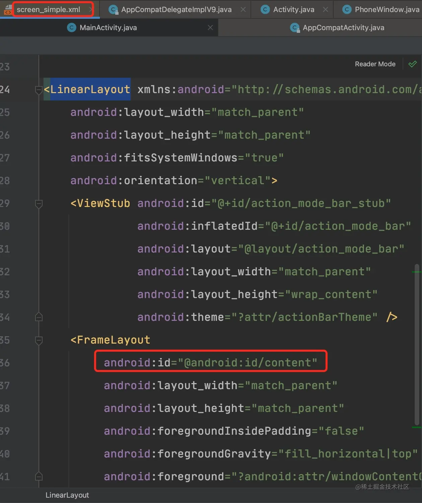Click the screen_simple.xml file type icon
Viewport: 422px width, 503px height.
8,10
